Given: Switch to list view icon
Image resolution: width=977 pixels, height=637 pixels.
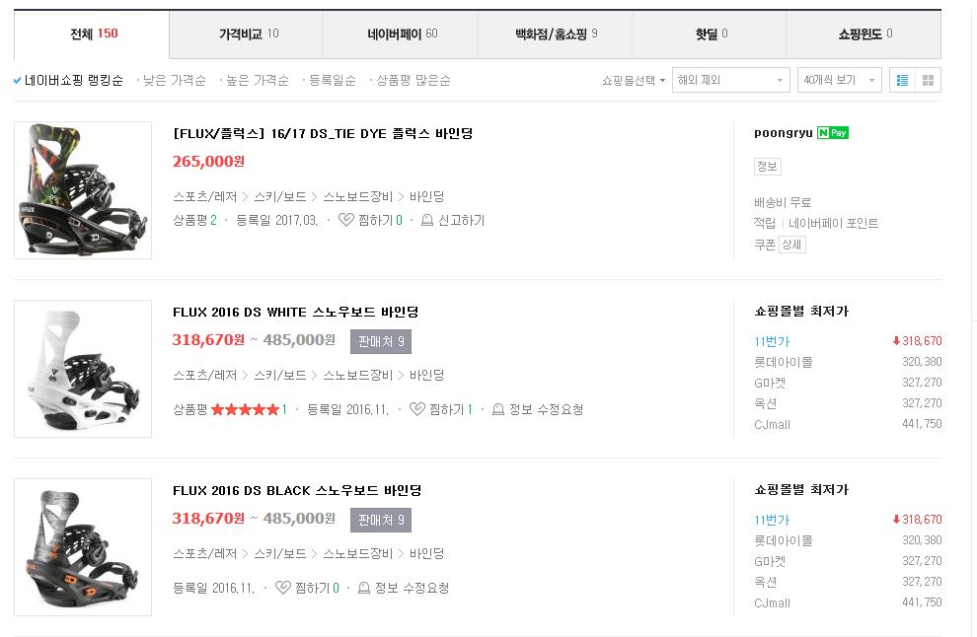Looking at the screenshot, I should 902,80.
